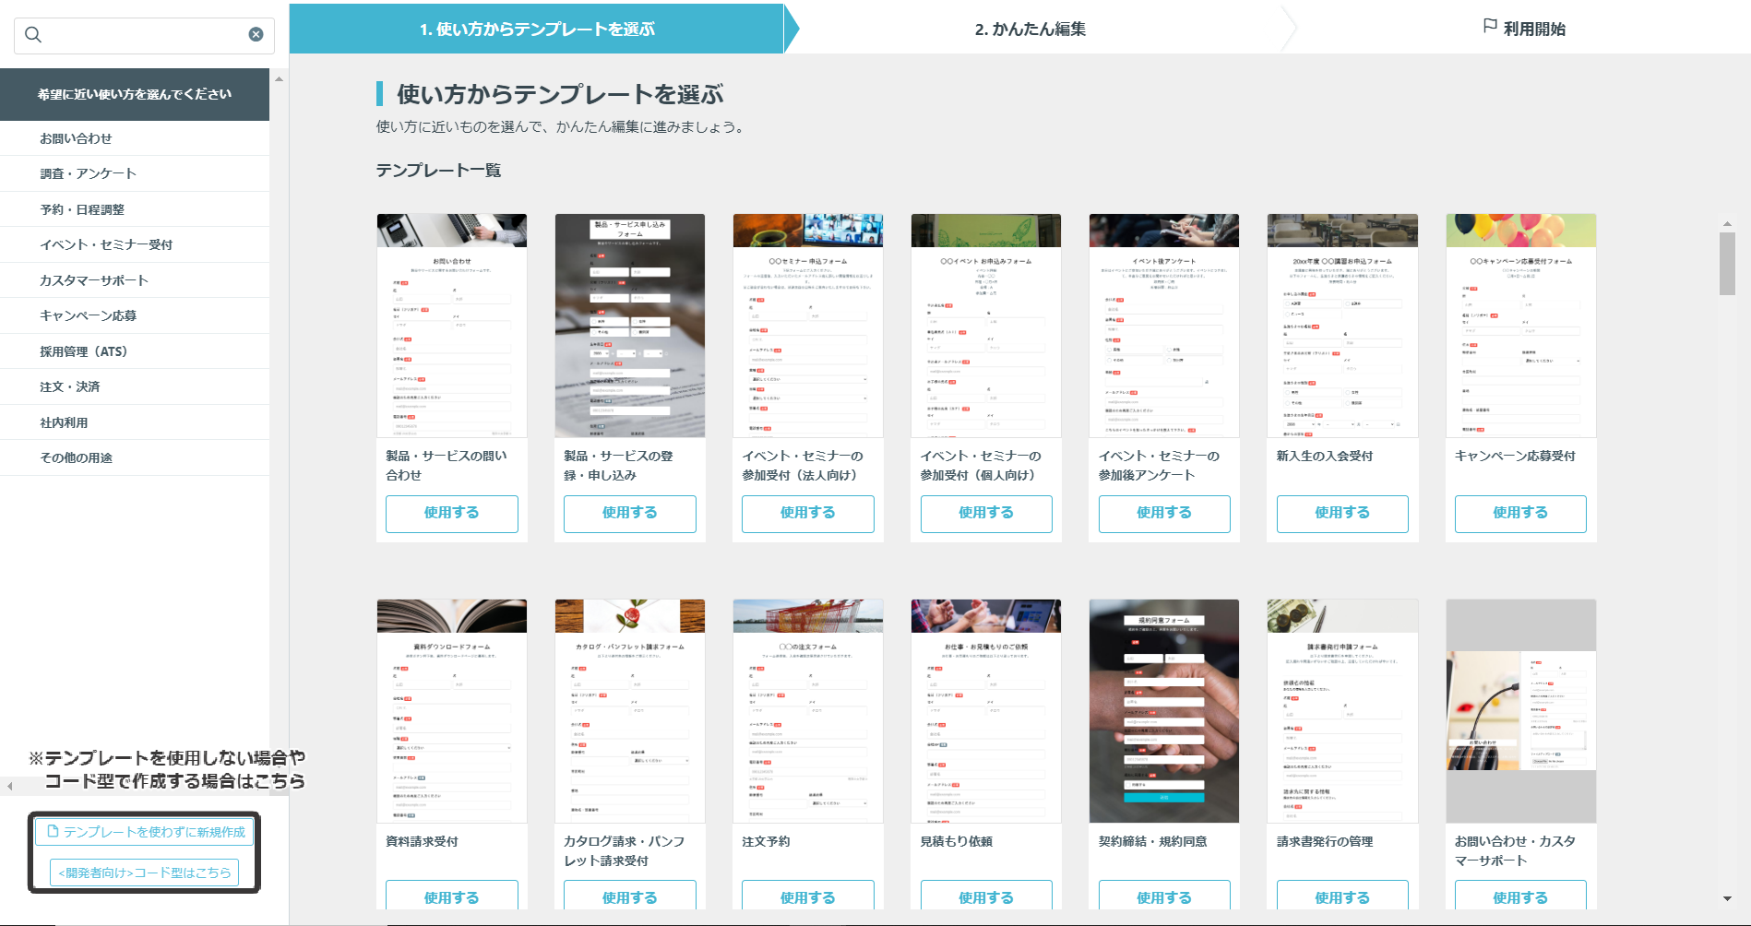This screenshot has width=1751, height=926.
Task: Clear the search box with the X icon
Action: [x=256, y=35]
